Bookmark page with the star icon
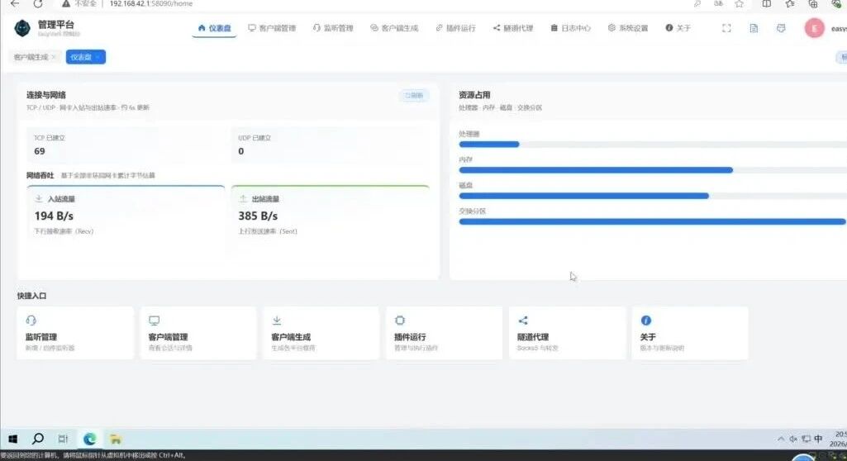The image size is (847, 461). pos(739,3)
